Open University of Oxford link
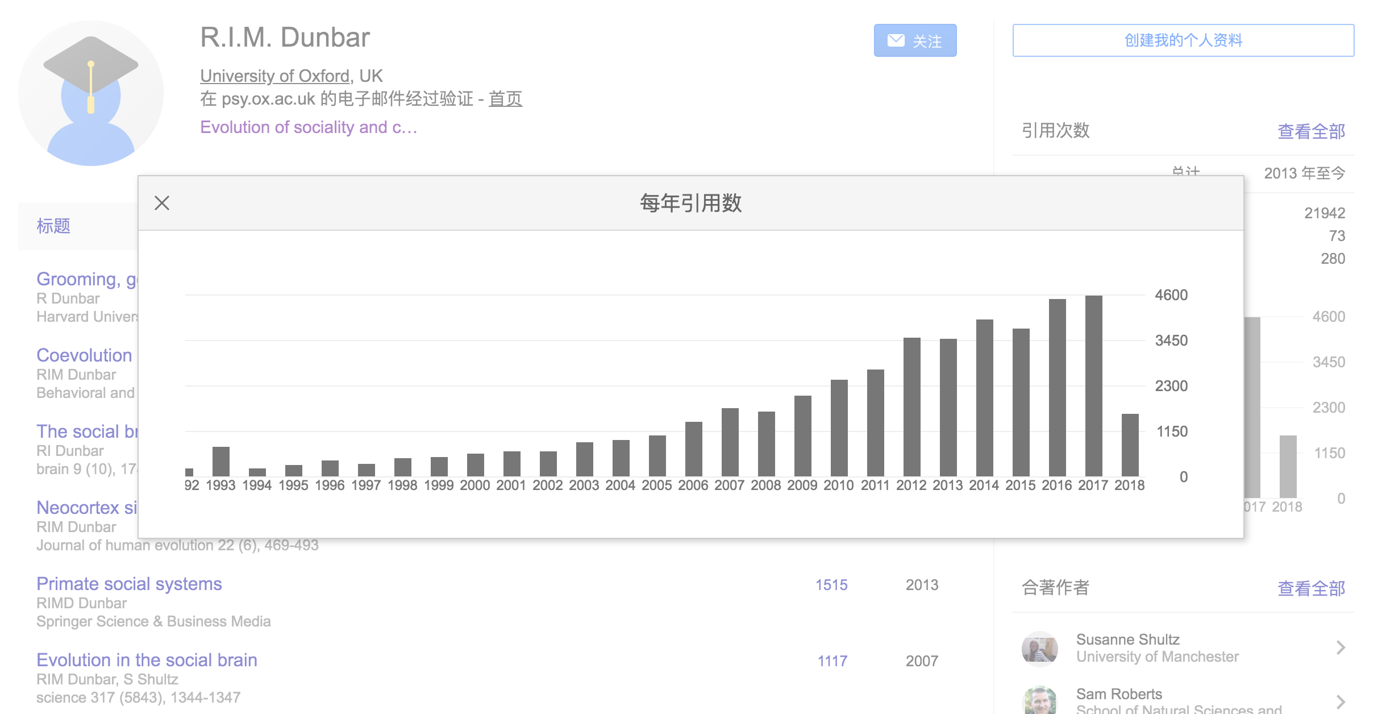 pyautogui.click(x=274, y=76)
